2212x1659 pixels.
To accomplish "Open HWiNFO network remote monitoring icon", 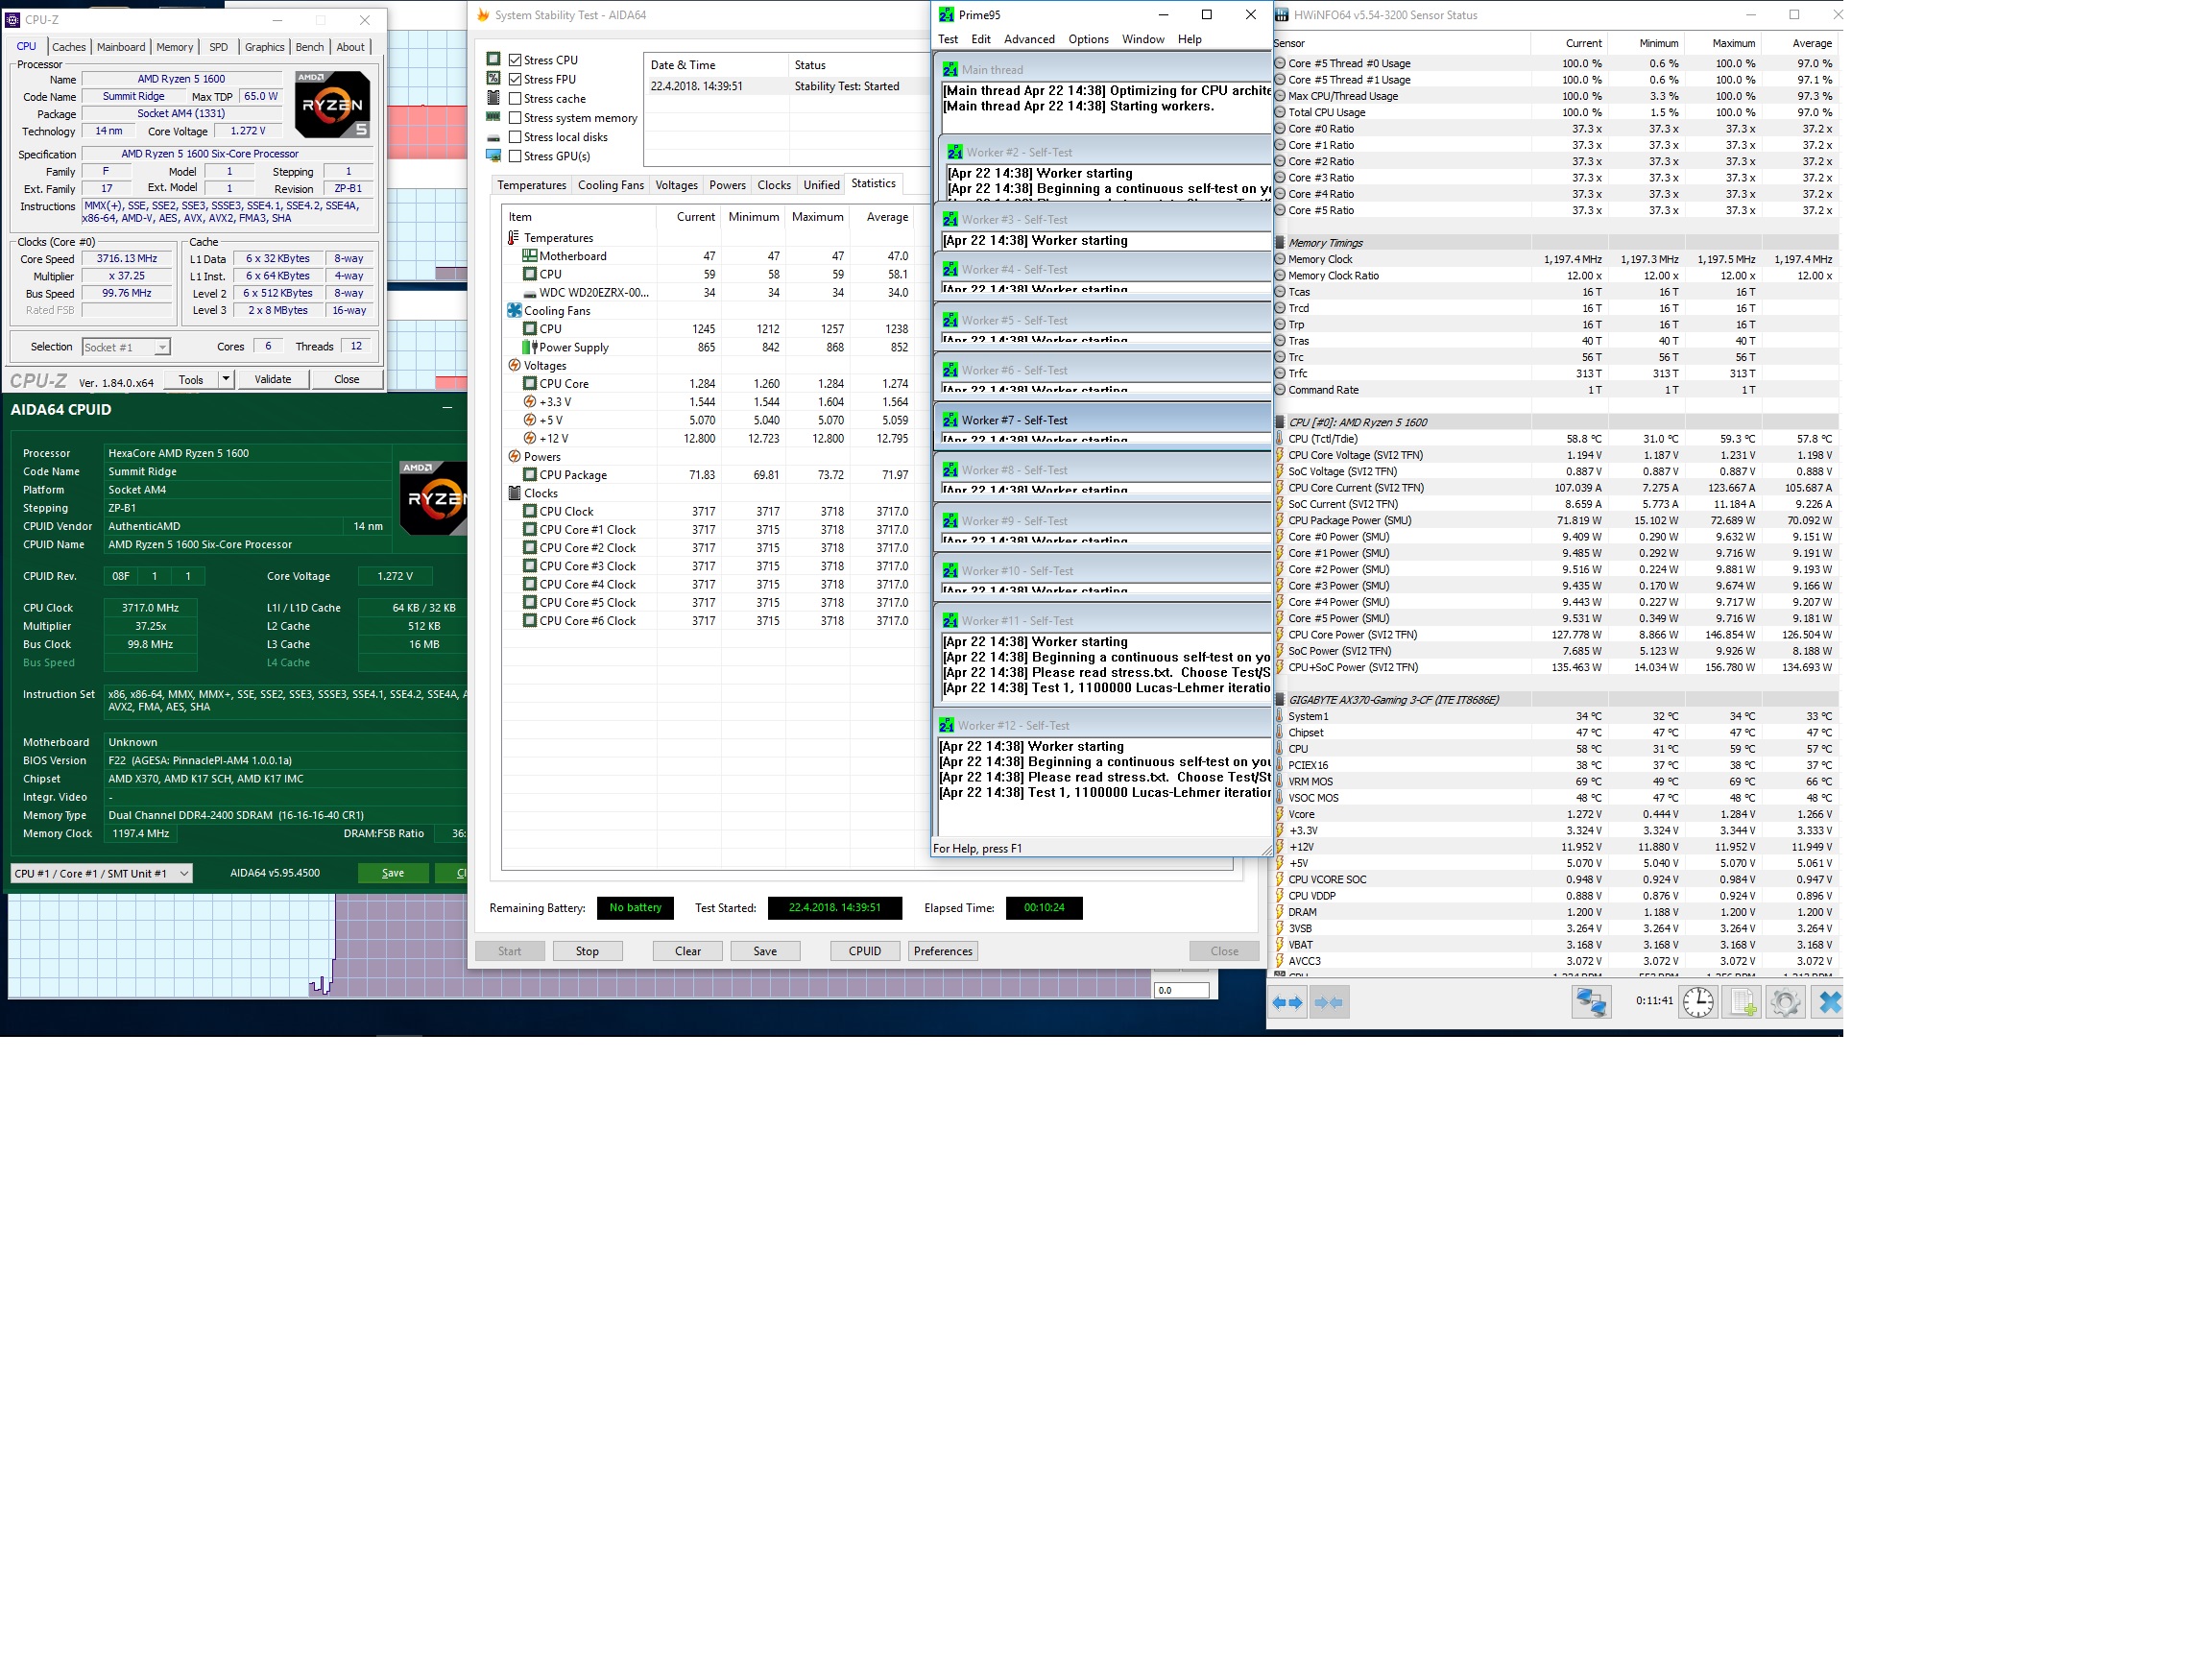I will pyautogui.click(x=1591, y=1002).
